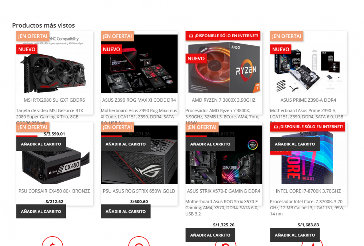Open the MSI RTX2080 SU GXT GDDR6 title
The image size is (364, 246).
tap(54, 100)
